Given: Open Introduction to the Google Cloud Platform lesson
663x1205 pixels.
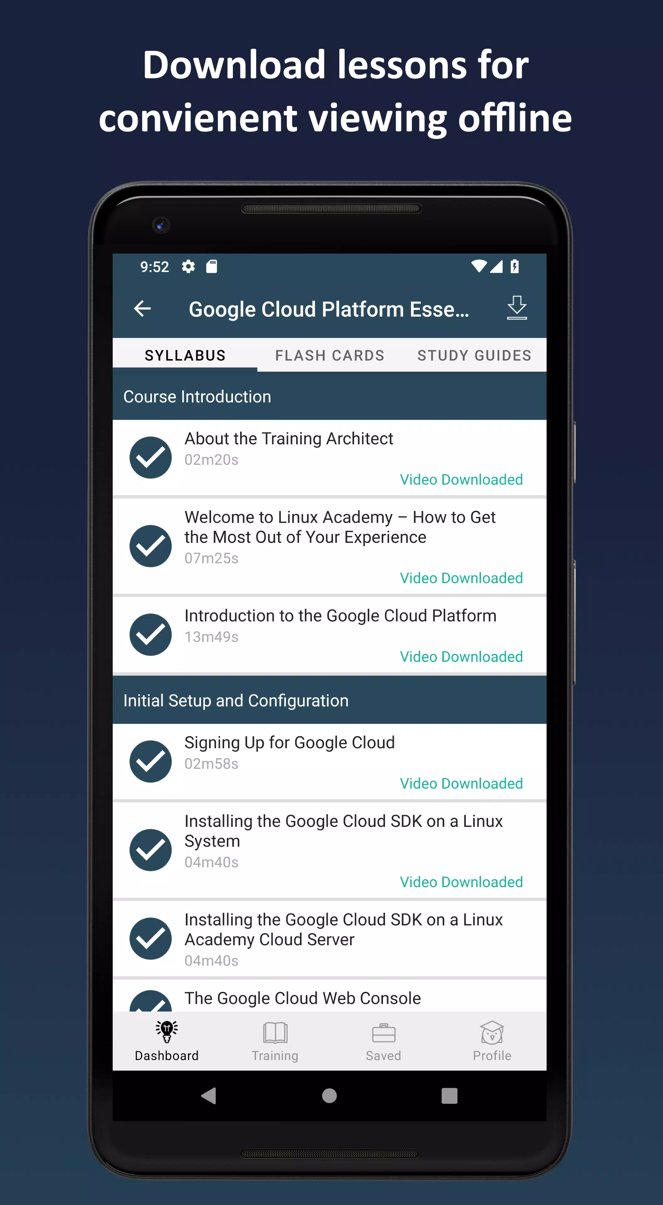Looking at the screenshot, I should (329, 635).
